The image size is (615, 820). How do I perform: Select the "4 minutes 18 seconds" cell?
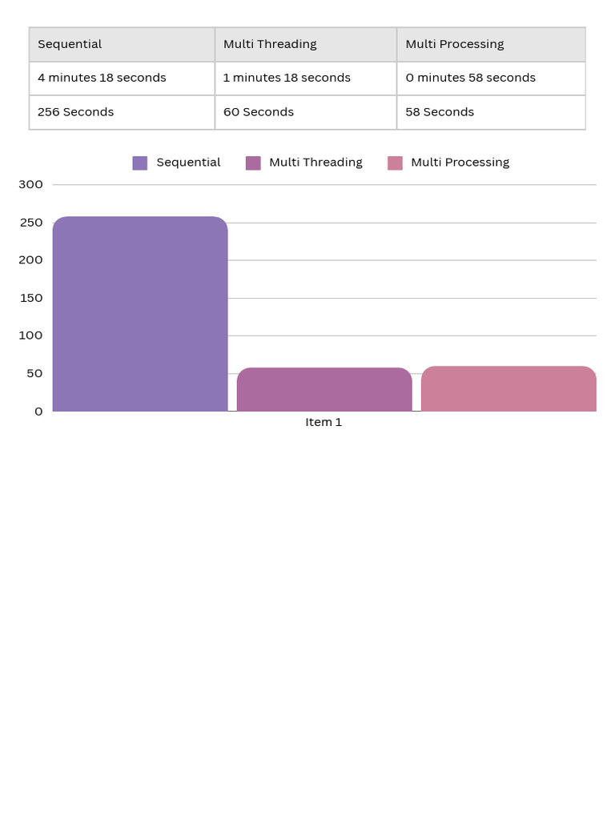click(122, 78)
